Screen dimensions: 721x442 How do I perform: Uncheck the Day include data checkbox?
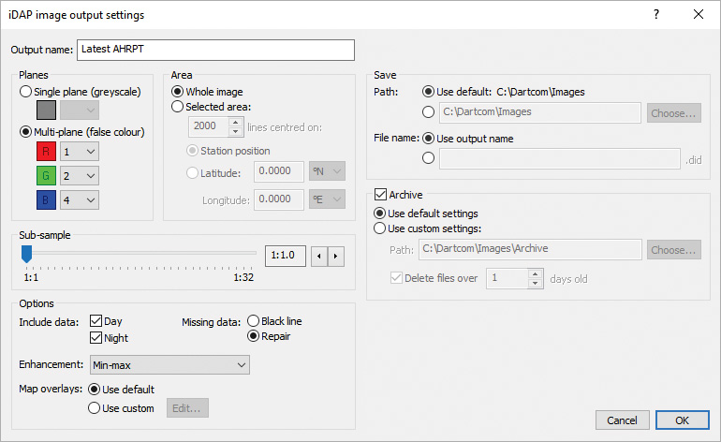tap(96, 321)
